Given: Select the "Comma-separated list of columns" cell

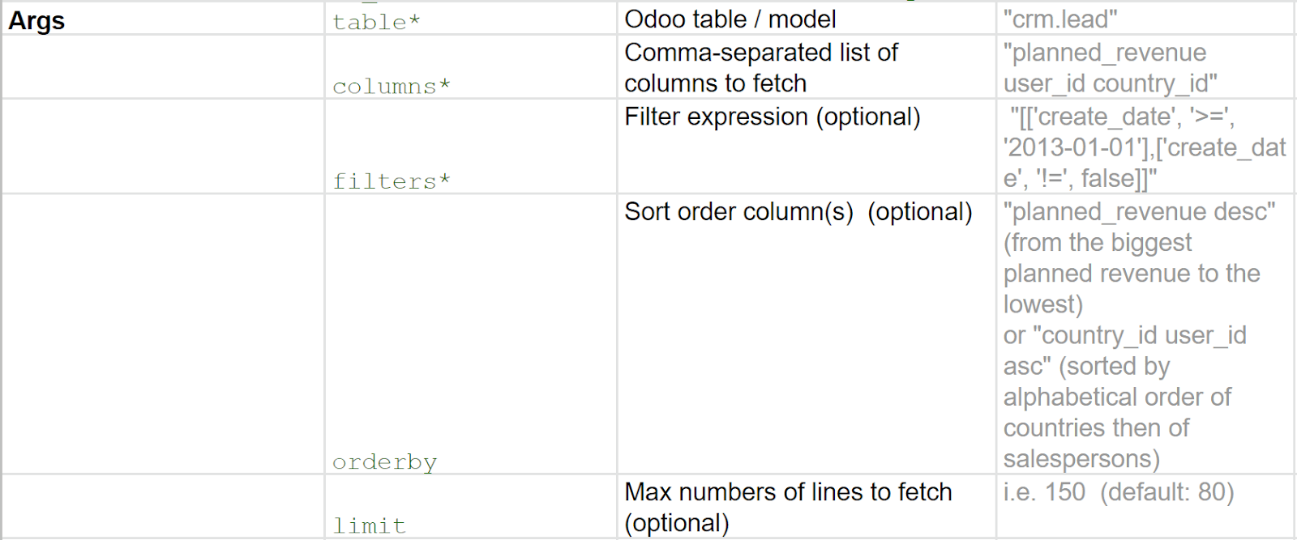Looking at the screenshot, I should coord(760,67).
